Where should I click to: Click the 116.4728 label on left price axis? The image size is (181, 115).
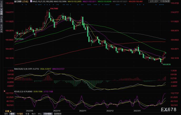9,3
